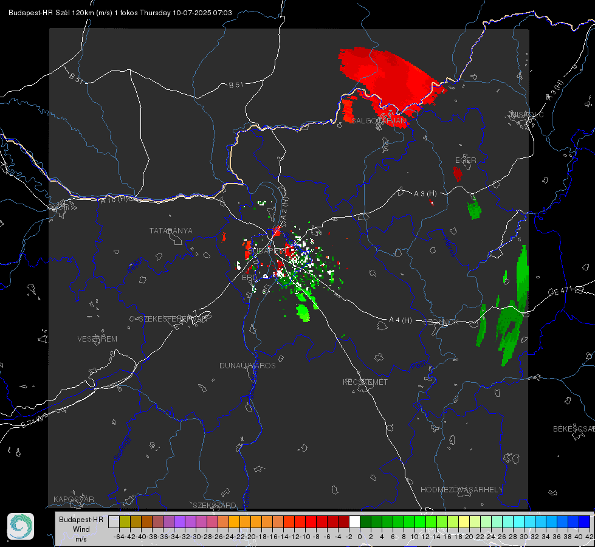Select the dark blue swatch ending at 42
The width and height of the screenshot is (595, 547).
click(585, 521)
